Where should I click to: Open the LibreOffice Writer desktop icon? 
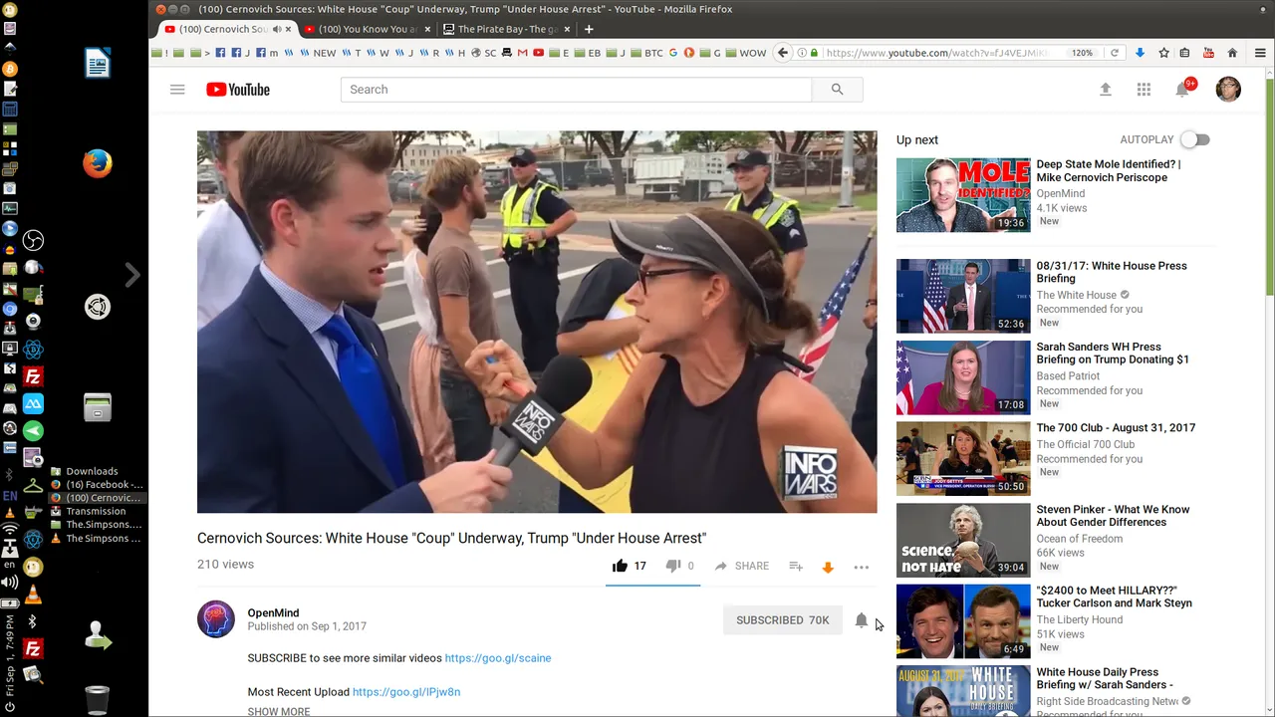pos(98,64)
